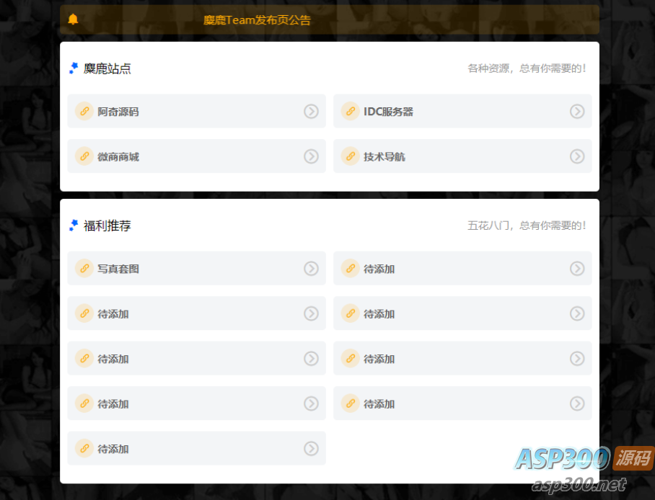Click the 五花八门，总有你需要的! subtitle
Viewport: 655px width, 500px height.
tap(527, 226)
